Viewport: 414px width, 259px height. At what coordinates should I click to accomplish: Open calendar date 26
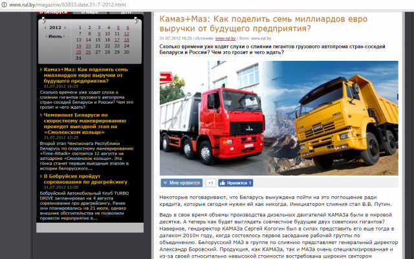point(88,52)
